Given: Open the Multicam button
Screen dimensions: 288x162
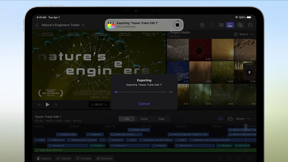Looking at the screenshot, I should click(x=104, y=158).
